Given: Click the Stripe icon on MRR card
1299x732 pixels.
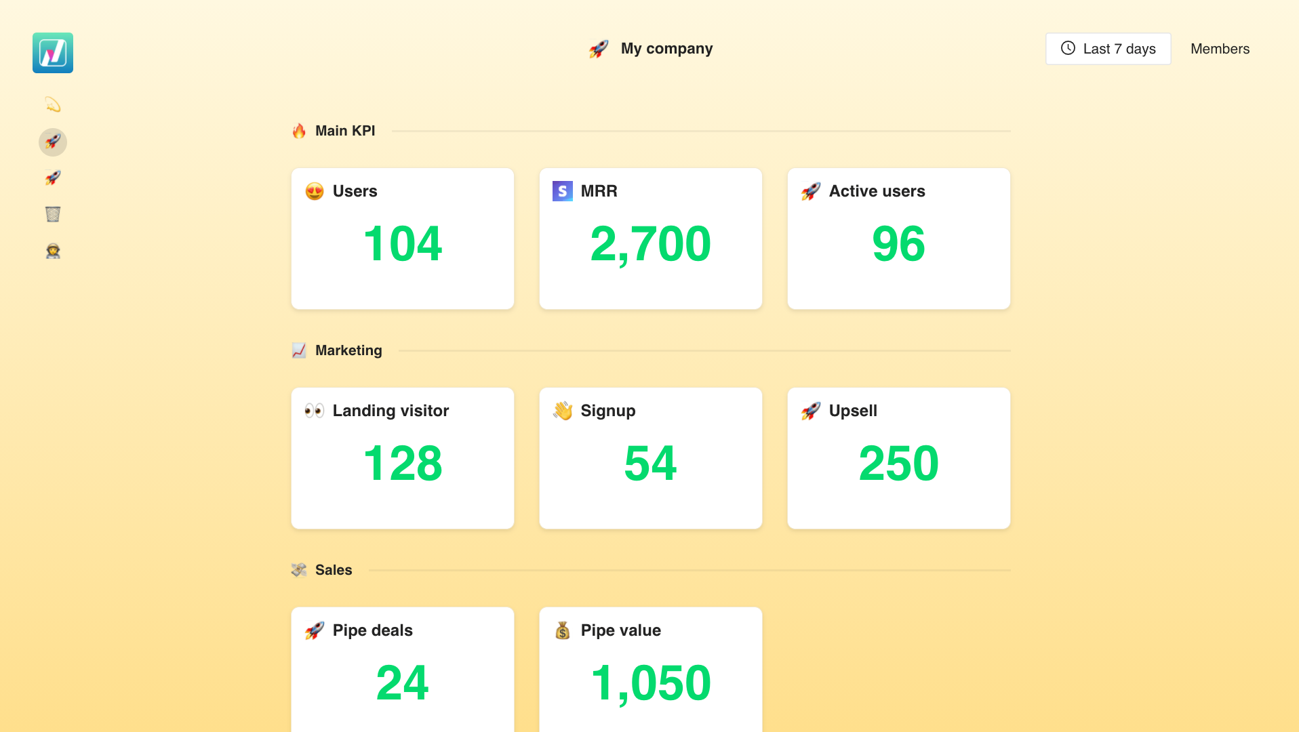Looking at the screenshot, I should 562,191.
